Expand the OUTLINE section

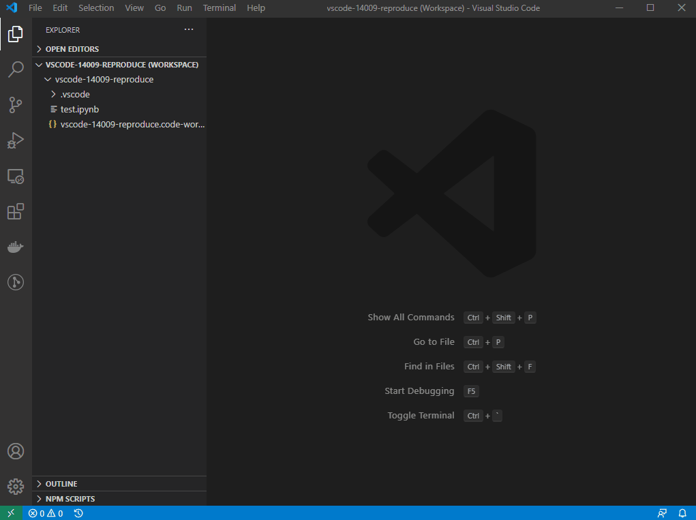[63, 483]
